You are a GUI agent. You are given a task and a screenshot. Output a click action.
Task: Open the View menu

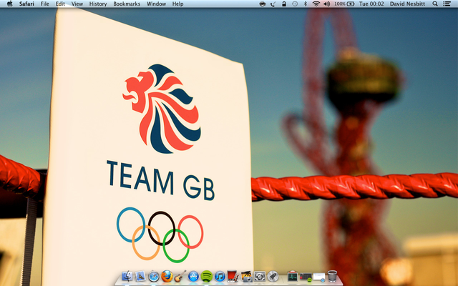77,4
